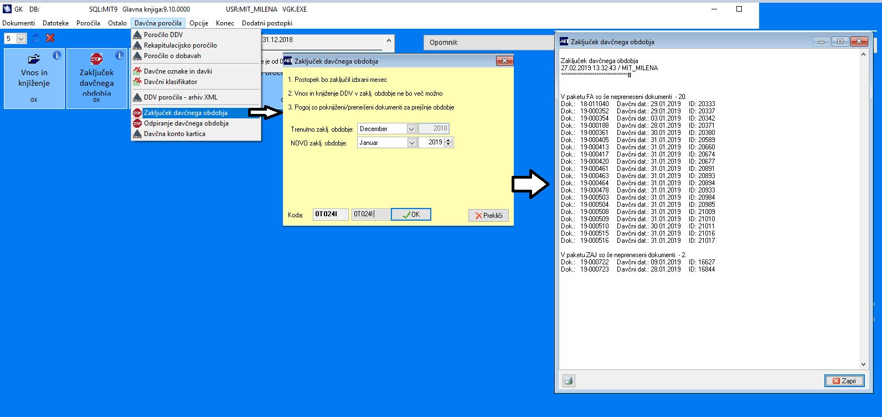Open Davčna konto kartica entry
The image size is (882, 417).
pos(196,134)
